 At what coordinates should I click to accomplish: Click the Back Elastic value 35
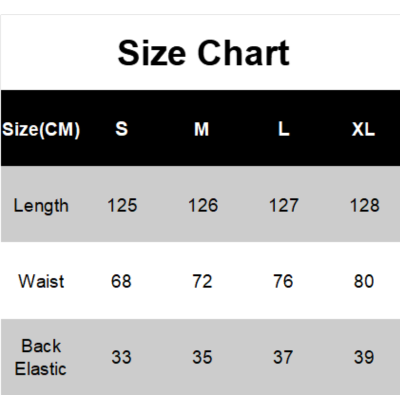click(x=202, y=357)
